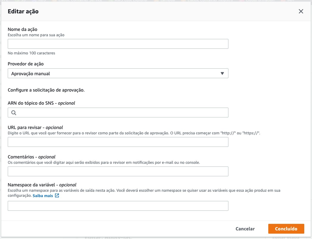Focus the URL para revisar input
This screenshot has height=239, width=312.
(x=118, y=142)
